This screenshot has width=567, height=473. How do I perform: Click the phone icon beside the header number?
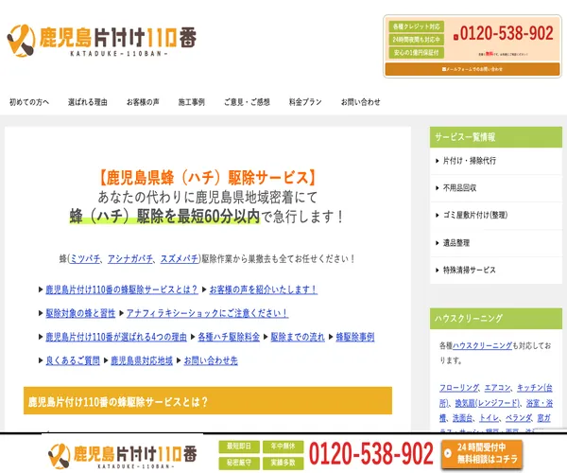pos(455,35)
